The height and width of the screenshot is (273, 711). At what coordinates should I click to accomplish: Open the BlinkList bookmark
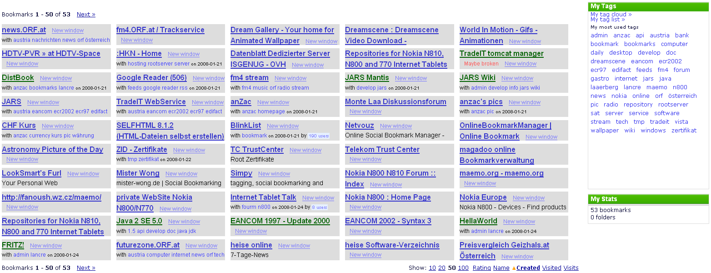(245, 126)
